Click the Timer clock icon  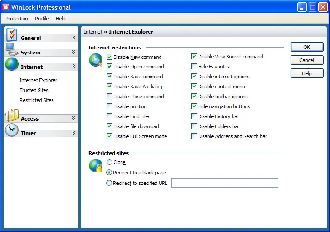(12, 130)
